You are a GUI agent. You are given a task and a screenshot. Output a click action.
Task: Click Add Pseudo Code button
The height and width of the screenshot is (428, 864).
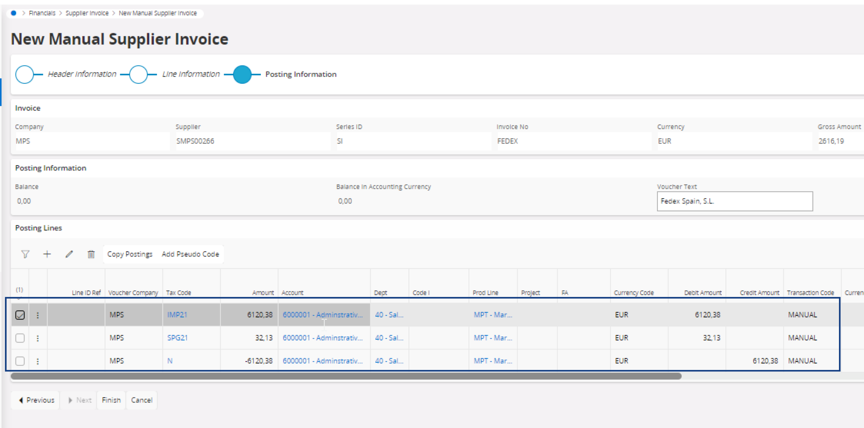coord(190,254)
